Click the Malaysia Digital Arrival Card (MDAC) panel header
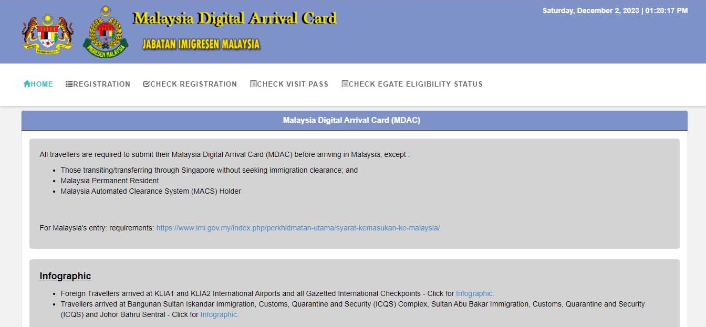706x327 pixels. coord(351,120)
